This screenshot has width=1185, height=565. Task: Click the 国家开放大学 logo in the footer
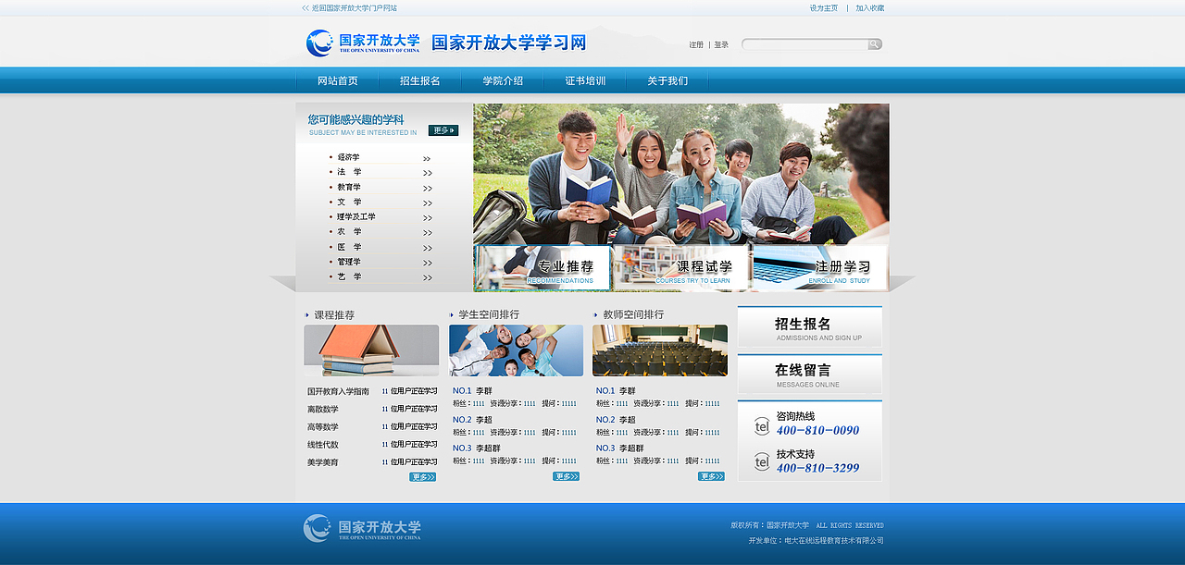point(362,528)
